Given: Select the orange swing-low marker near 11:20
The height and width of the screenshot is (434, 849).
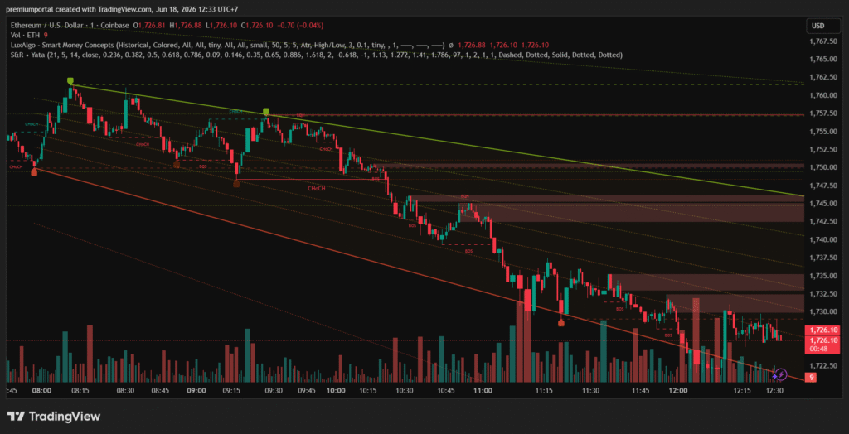Looking at the screenshot, I should 561,322.
